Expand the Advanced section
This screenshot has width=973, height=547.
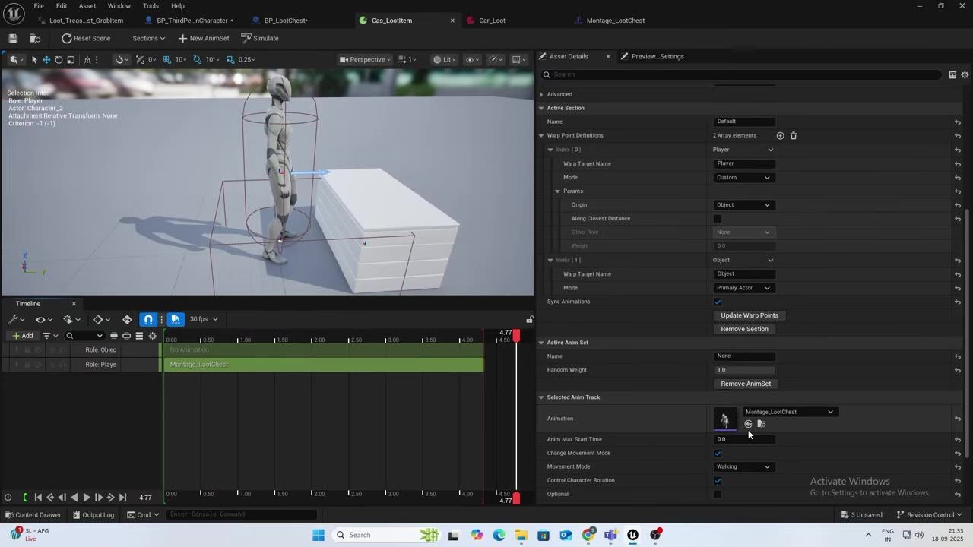point(541,94)
